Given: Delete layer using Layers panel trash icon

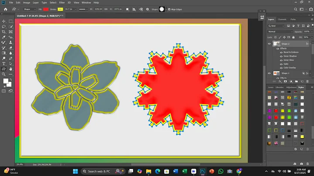Looking at the screenshot, I should 307,81.
